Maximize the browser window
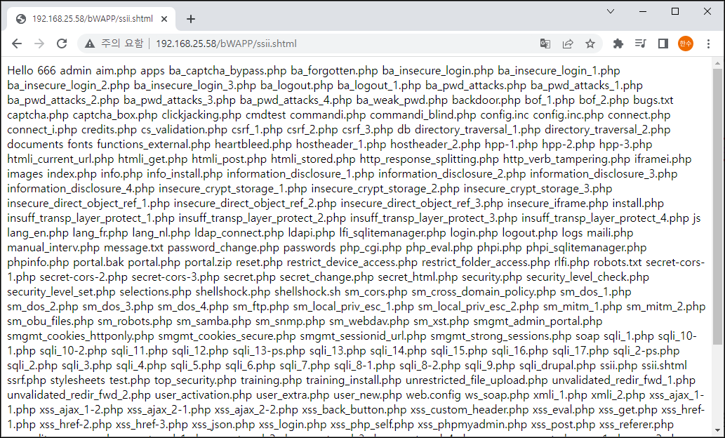 (675, 11)
